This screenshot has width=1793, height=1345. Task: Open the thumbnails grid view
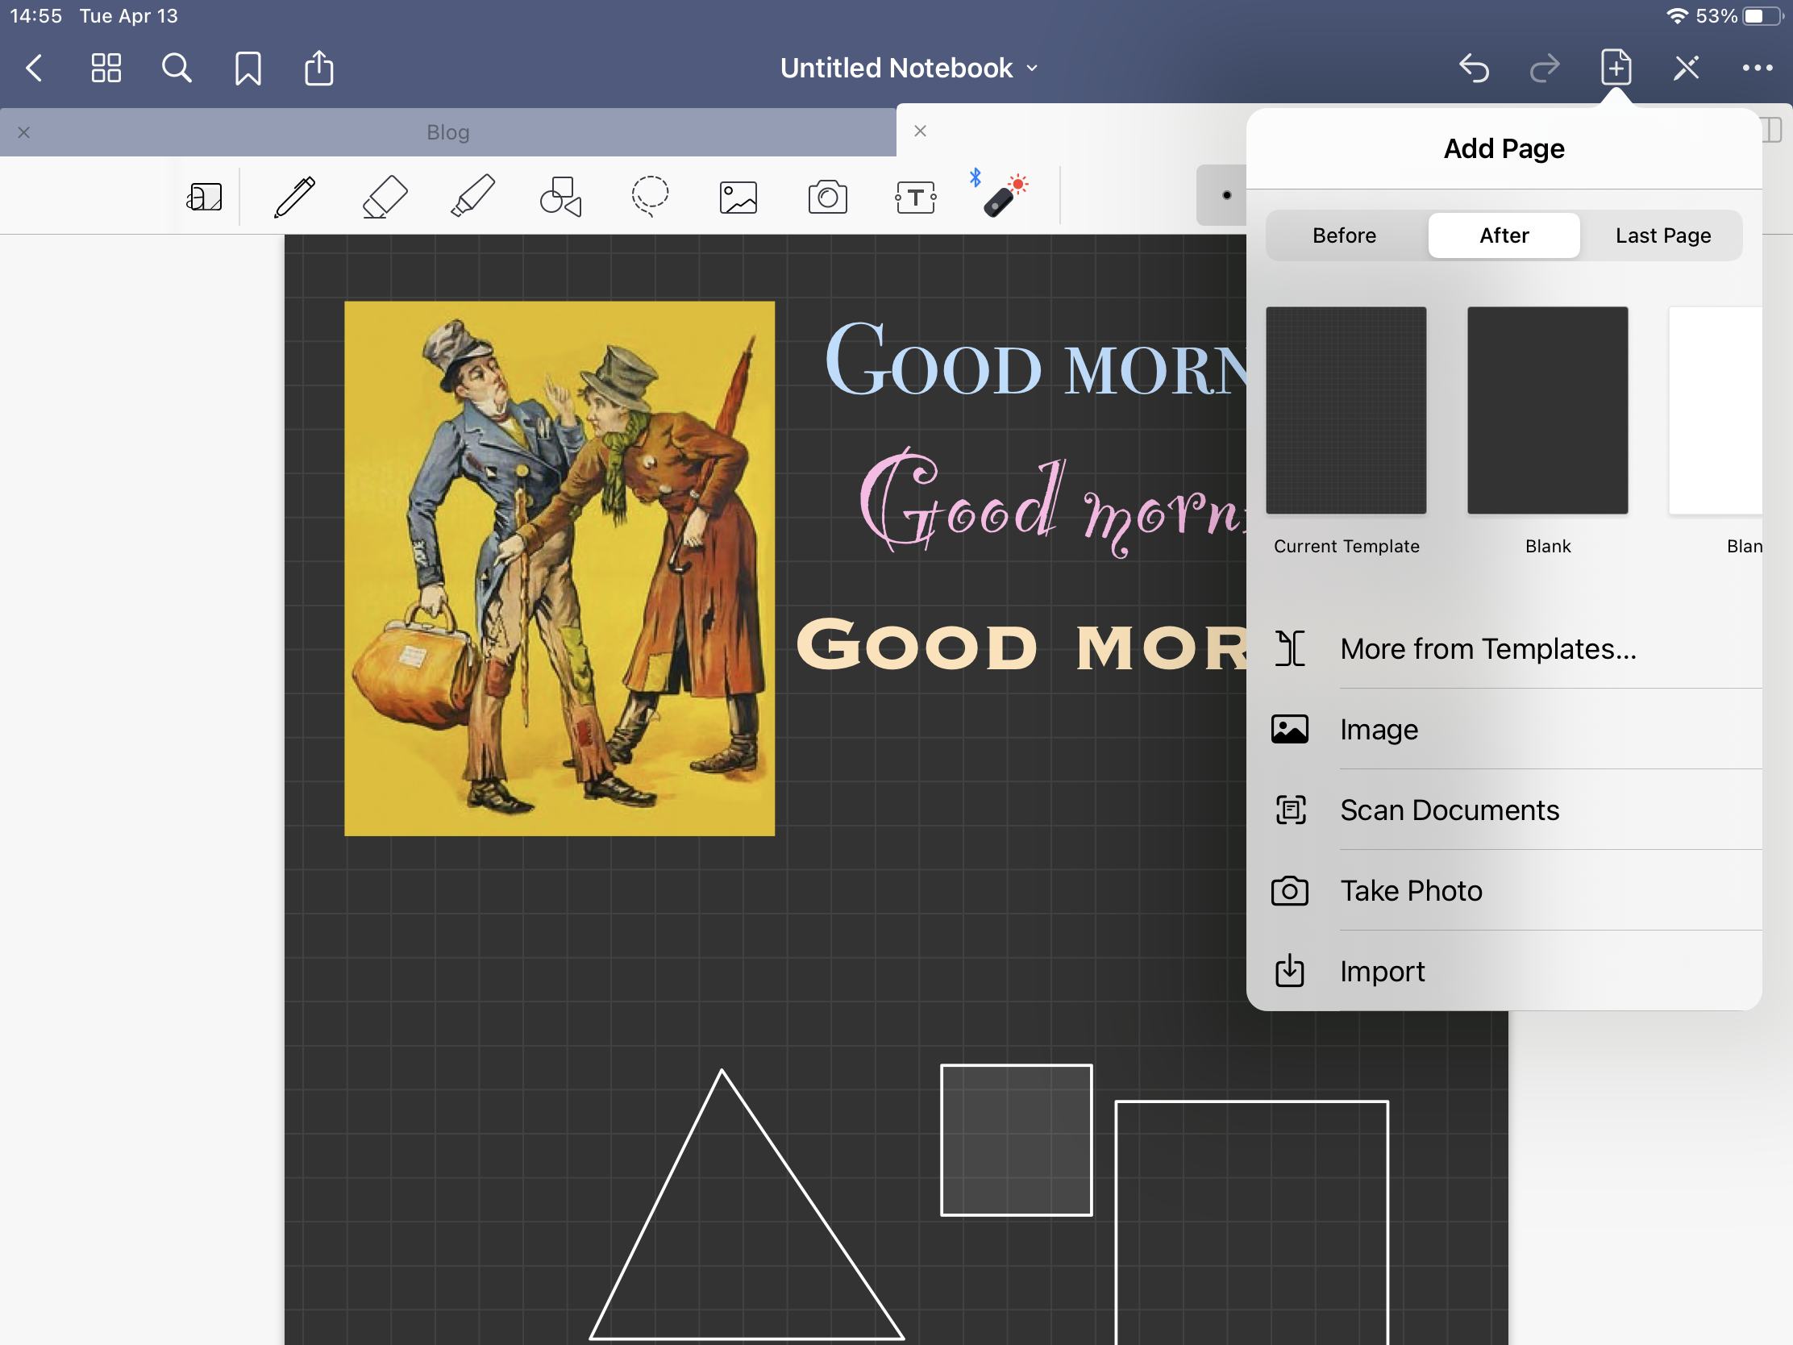coord(106,68)
